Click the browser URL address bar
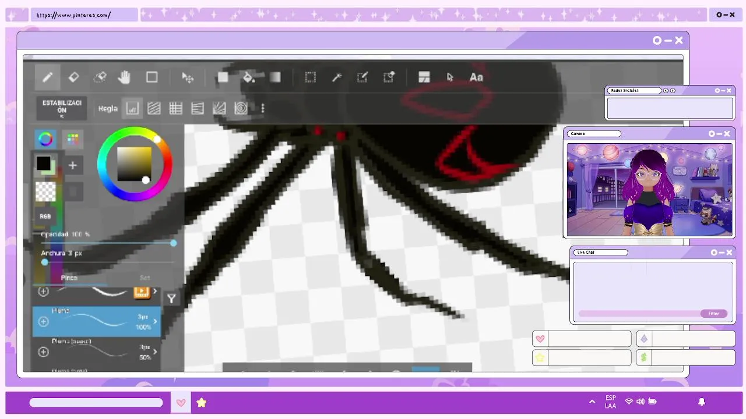This screenshot has width=746, height=419. (85, 15)
